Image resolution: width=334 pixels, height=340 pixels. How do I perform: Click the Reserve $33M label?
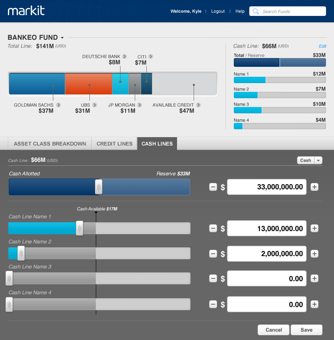pyautogui.click(x=173, y=174)
